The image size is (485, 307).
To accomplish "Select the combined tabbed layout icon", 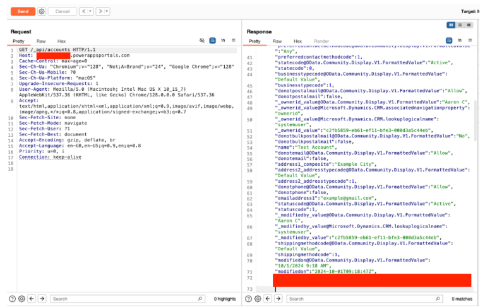I will [x=469, y=25].
